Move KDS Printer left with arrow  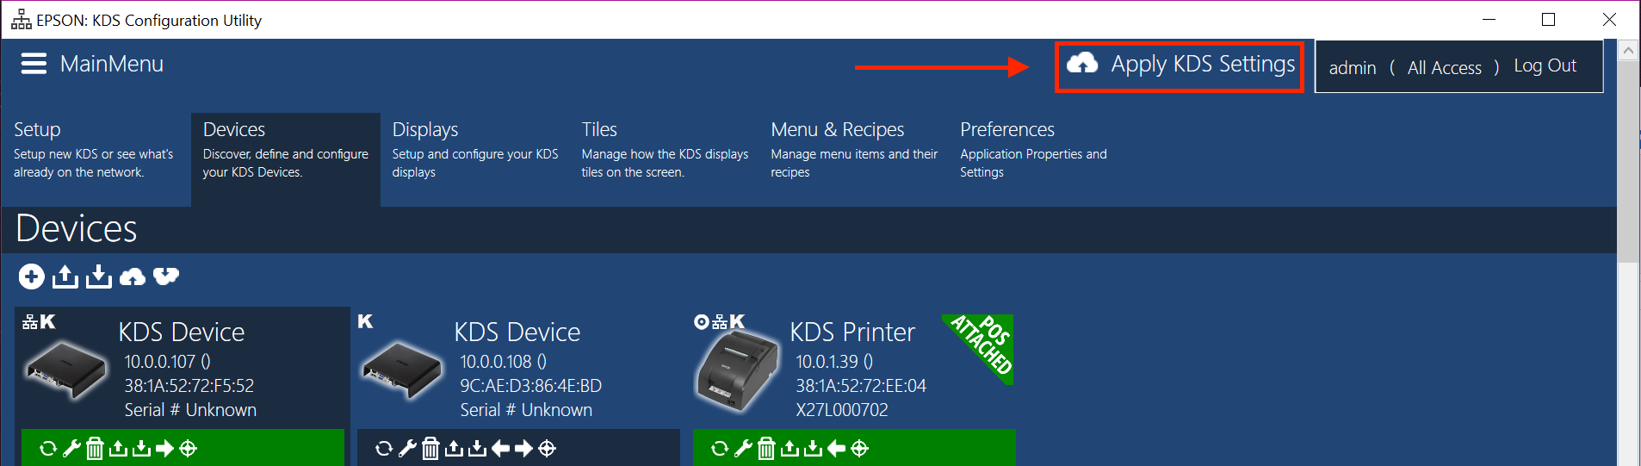tap(836, 449)
